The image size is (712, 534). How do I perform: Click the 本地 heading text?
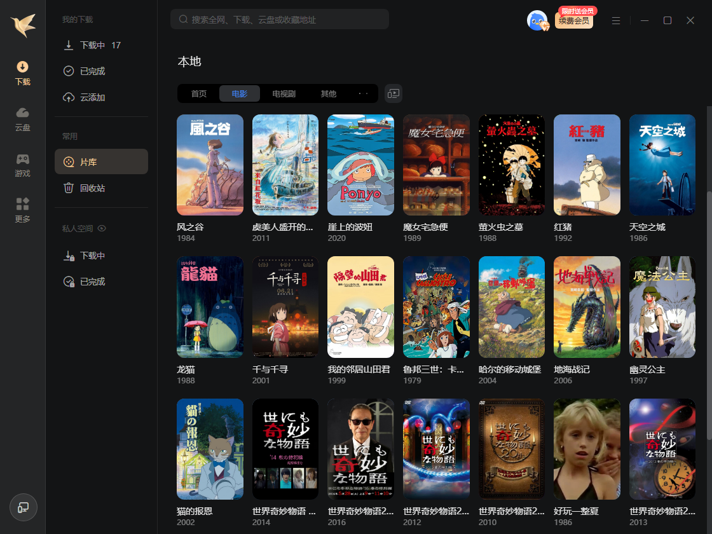click(x=189, y=61)
